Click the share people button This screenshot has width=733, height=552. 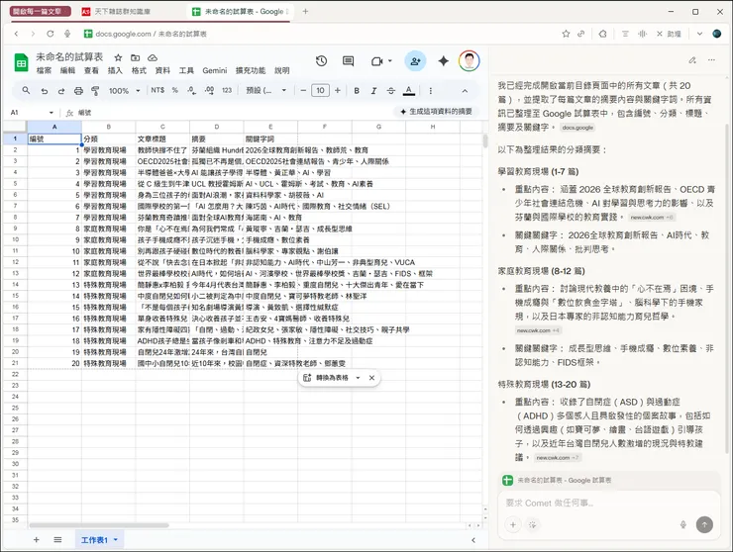point(415,61)
